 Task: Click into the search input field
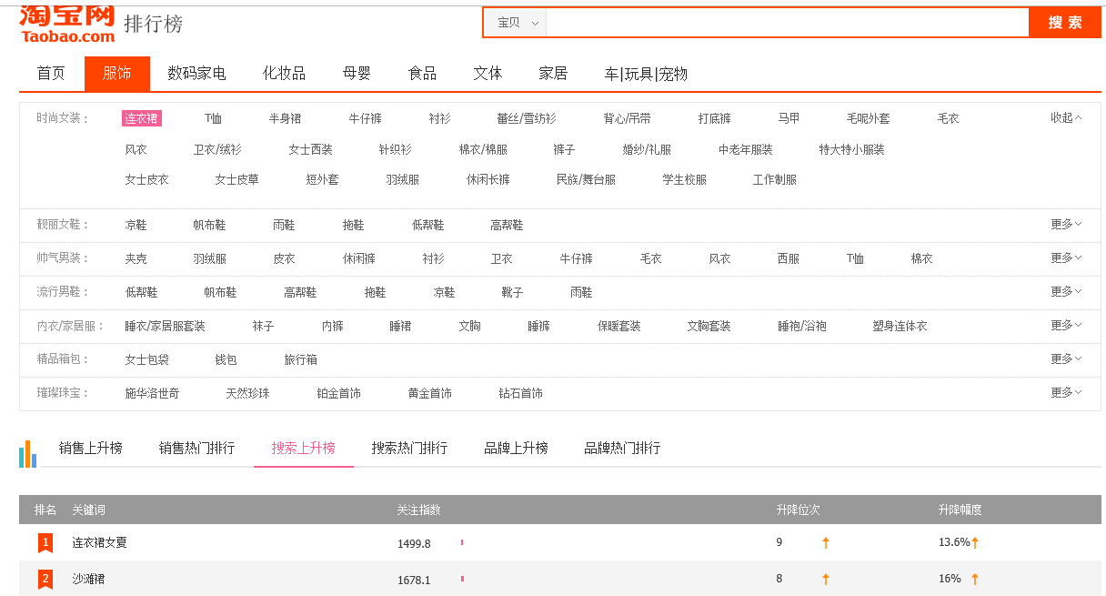click(787, 23)
